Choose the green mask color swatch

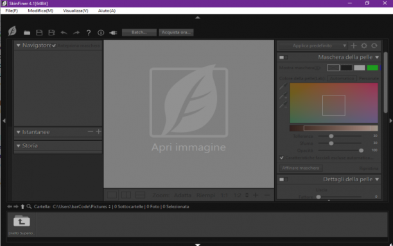[x=372, y=68]
